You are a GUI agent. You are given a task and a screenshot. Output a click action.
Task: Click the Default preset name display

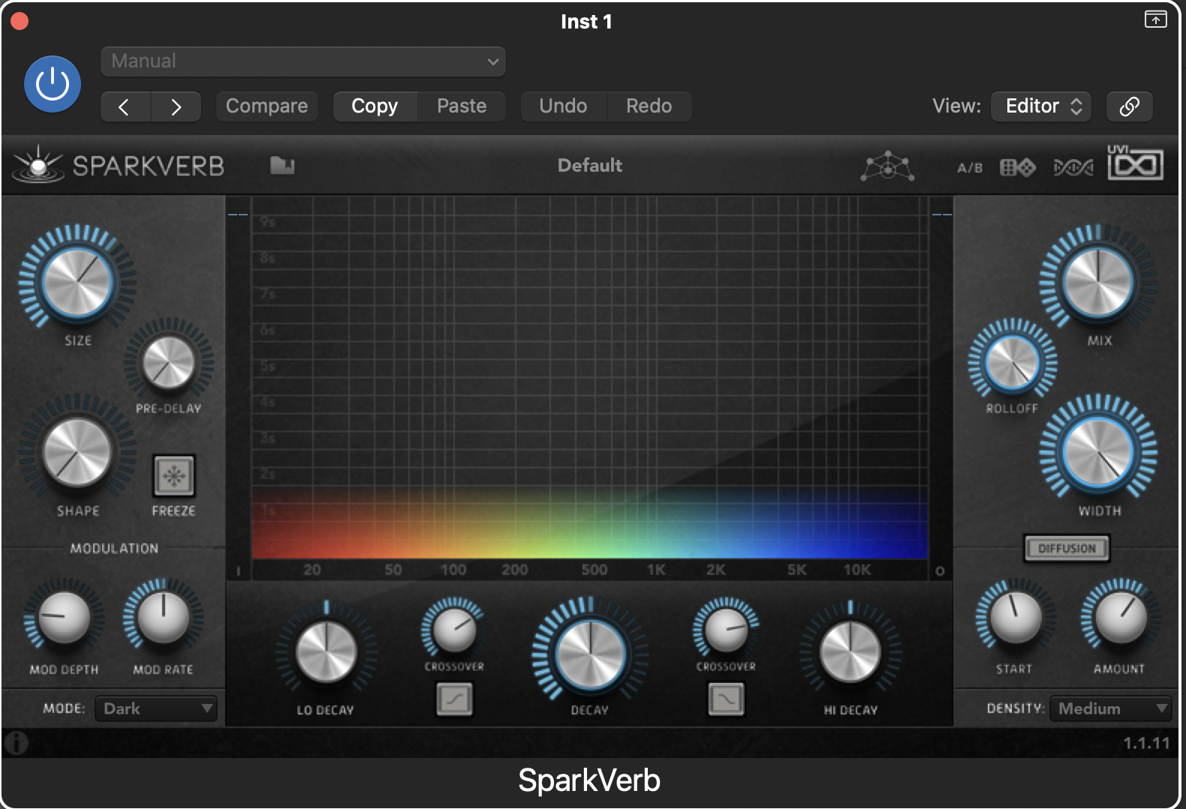[x=590, y=165]
